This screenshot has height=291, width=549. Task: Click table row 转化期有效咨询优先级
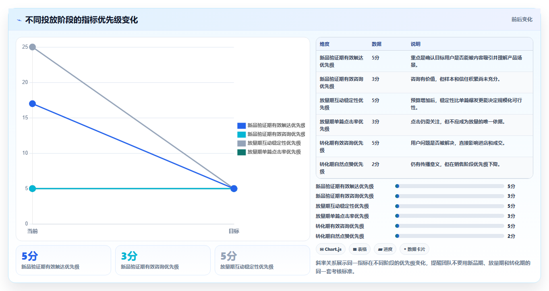pyautogui.click(x=425, y=146)
